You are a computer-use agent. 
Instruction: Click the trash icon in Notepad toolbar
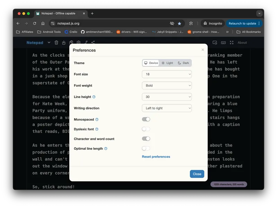pos(56,43)
